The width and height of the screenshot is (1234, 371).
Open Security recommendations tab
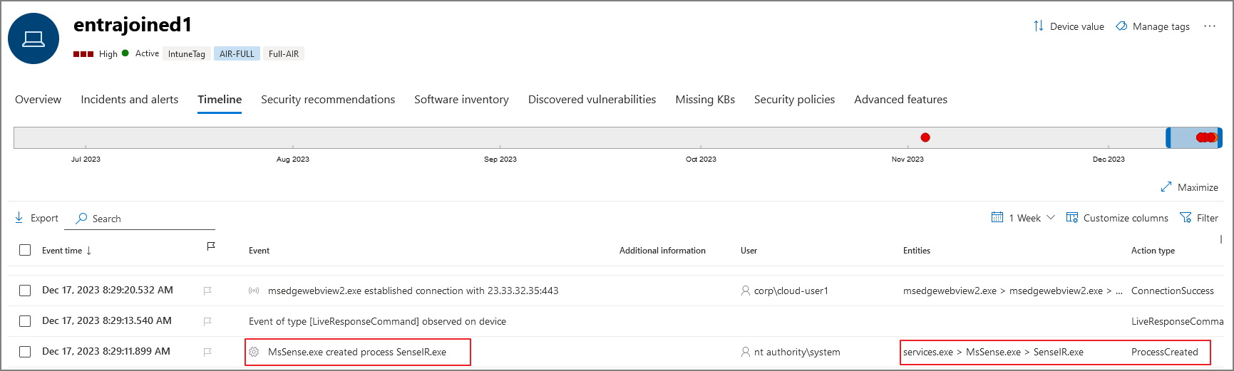(328, 100)
